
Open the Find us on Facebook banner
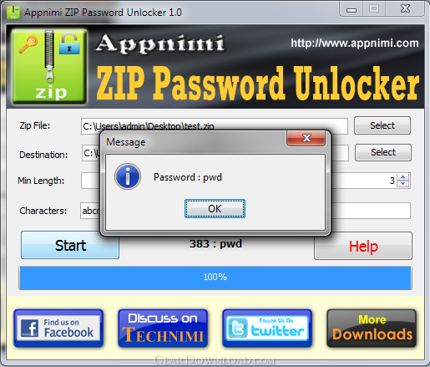click(x=58, y=329)
